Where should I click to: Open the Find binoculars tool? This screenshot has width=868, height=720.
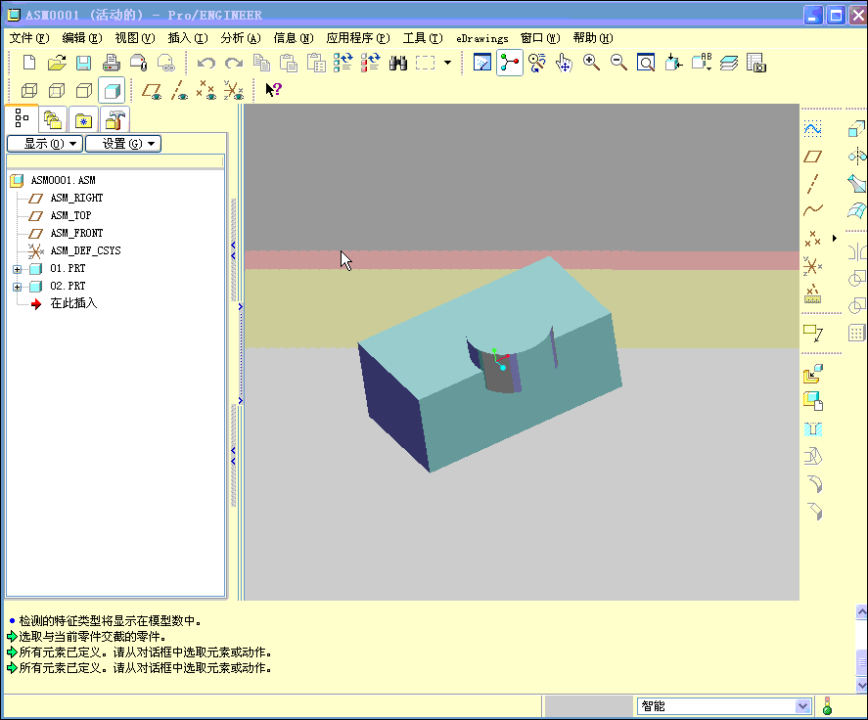coord(398,63)
